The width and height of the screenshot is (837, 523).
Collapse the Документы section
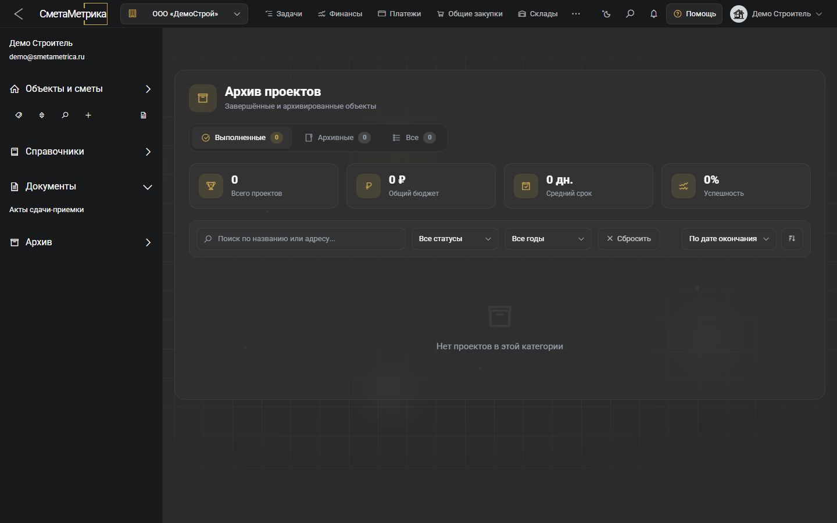(x=81, y=187)
